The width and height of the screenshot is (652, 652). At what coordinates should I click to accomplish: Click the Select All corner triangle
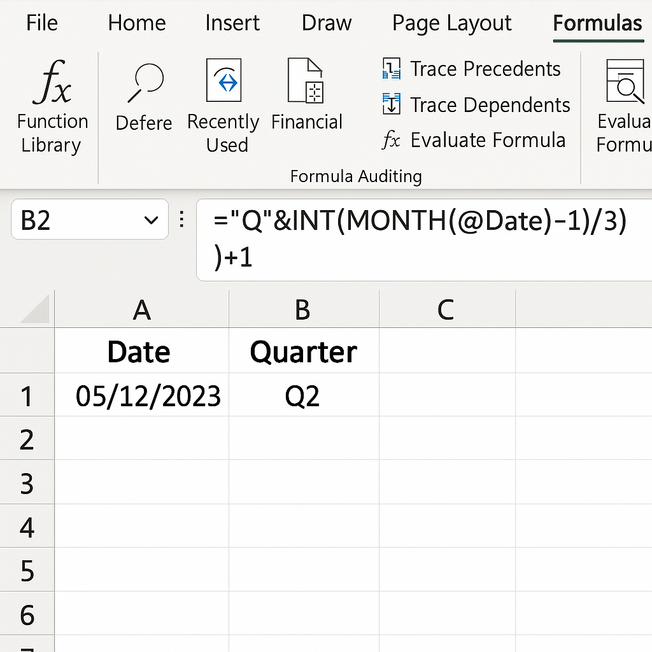(x=36, y=310)
